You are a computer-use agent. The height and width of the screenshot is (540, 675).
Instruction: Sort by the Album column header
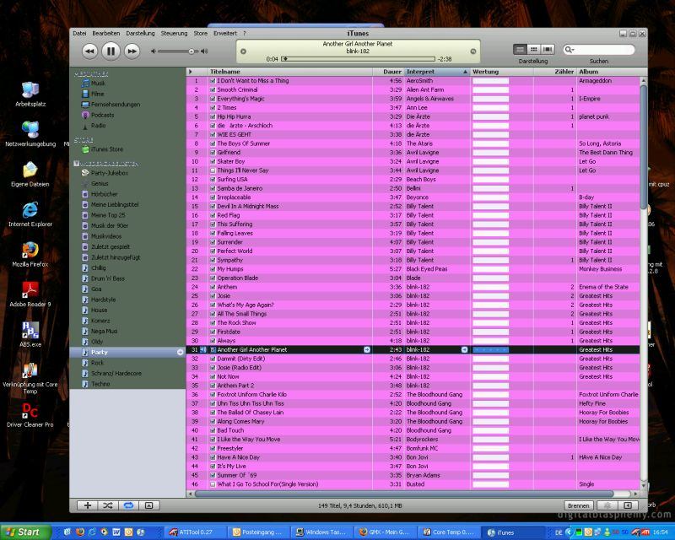pos(607,72)
